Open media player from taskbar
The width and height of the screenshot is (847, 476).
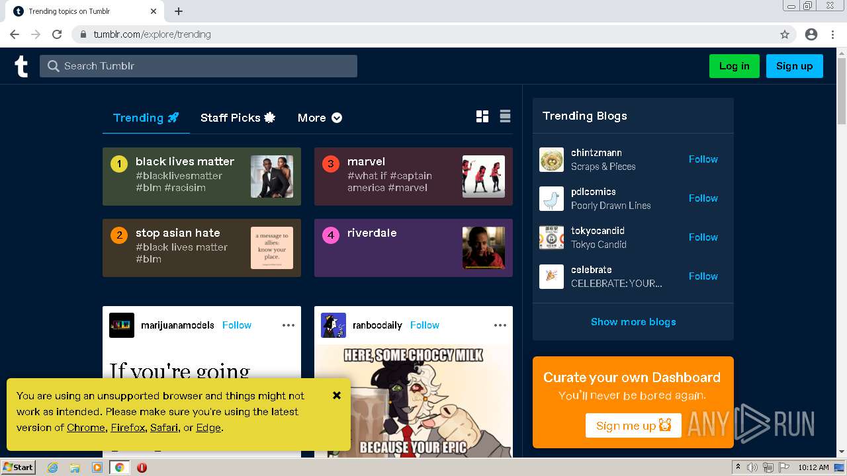click(x=97, y=467)
